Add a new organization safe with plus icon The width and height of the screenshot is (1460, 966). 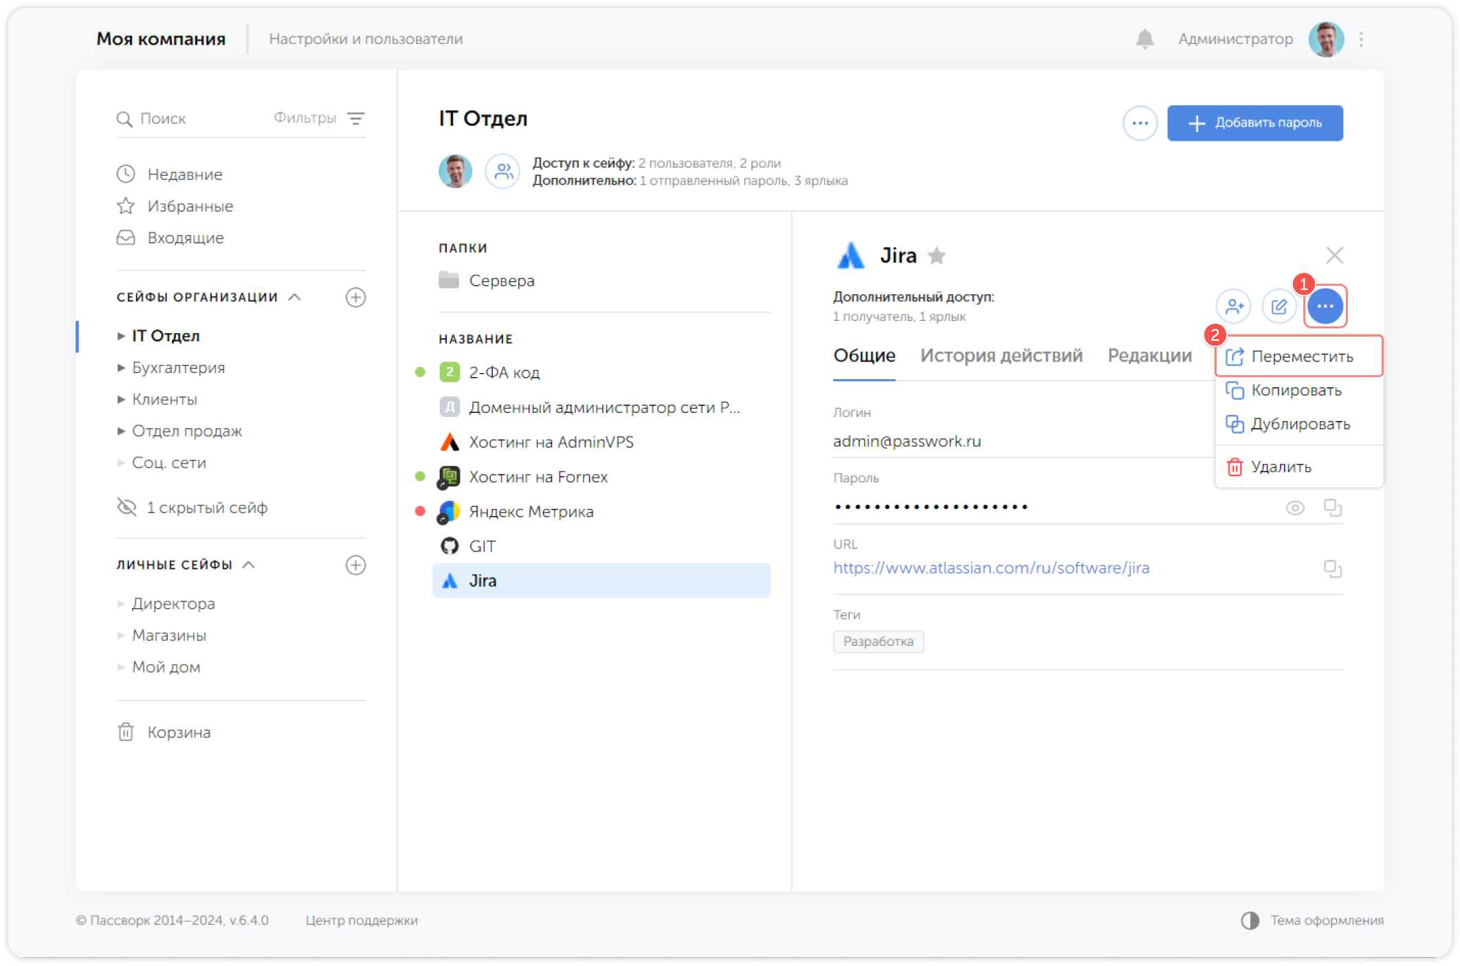355,297
